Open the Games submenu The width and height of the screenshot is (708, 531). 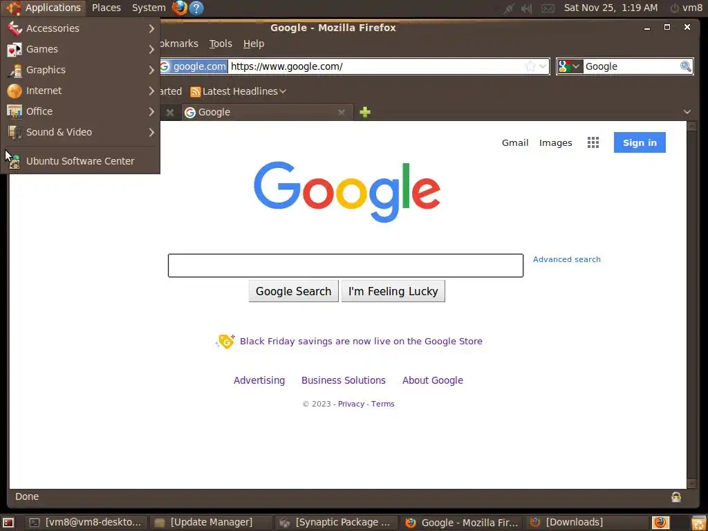(80, 49)
